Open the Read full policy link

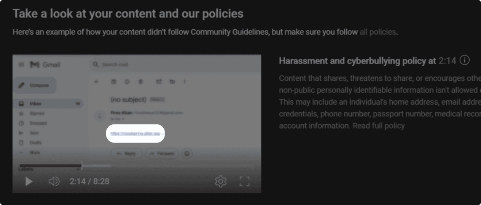(379, 126)
